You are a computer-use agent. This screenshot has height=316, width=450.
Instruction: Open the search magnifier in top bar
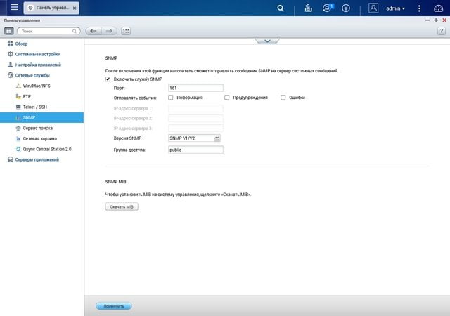click(x=281, y=8)
